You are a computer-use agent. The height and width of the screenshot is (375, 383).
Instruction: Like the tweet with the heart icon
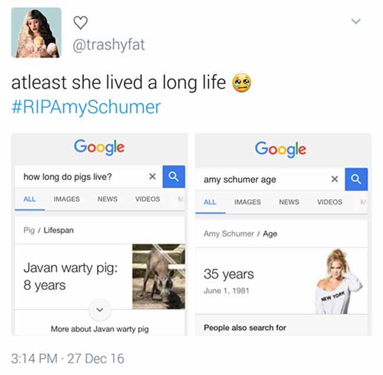[x=80, y=22]
